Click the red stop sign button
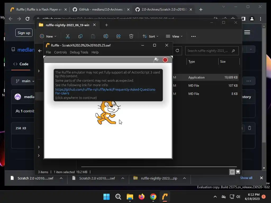Image resolution: width=271 pixels, height=203 pixels. (x=165, y=60)
